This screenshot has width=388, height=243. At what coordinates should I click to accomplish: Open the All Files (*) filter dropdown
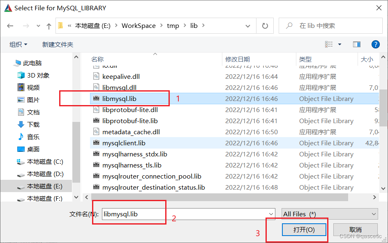(x=329, y=214)
